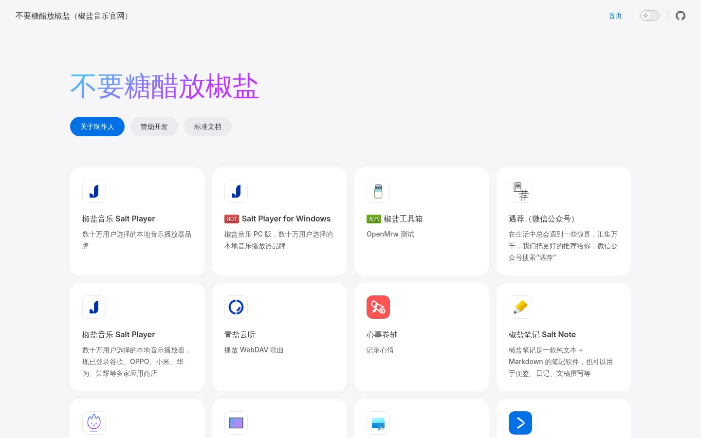Open the Salt Player for Windows title

point(286,219)
